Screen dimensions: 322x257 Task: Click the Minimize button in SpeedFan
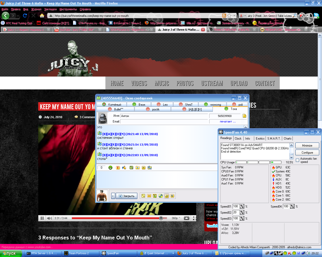(x=307, y=145)
